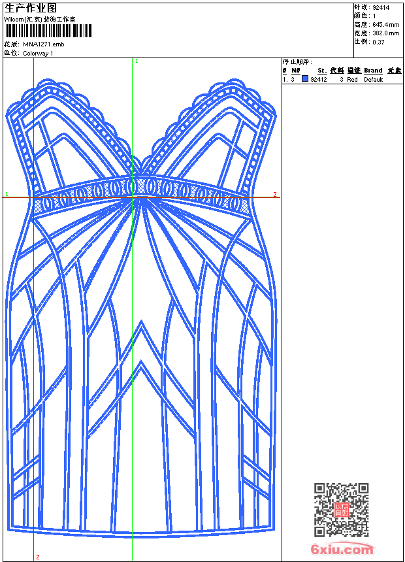Click the red marker 1 at left edge
This screenshot has height=562, width=405.
coord(7,195)
